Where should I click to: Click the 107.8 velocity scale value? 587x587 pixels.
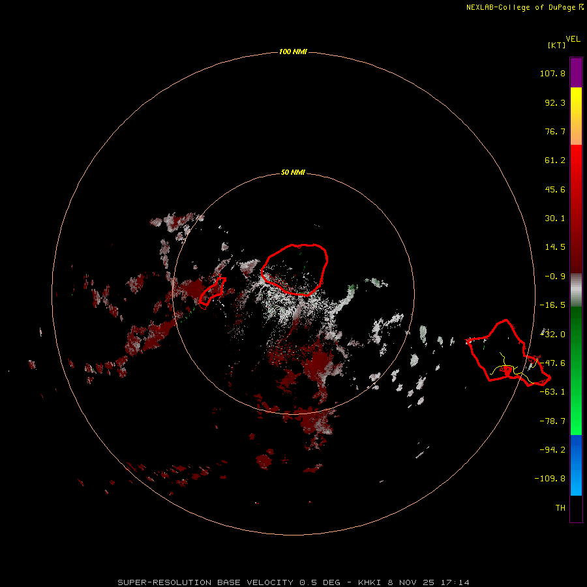(x=552, y=73)
